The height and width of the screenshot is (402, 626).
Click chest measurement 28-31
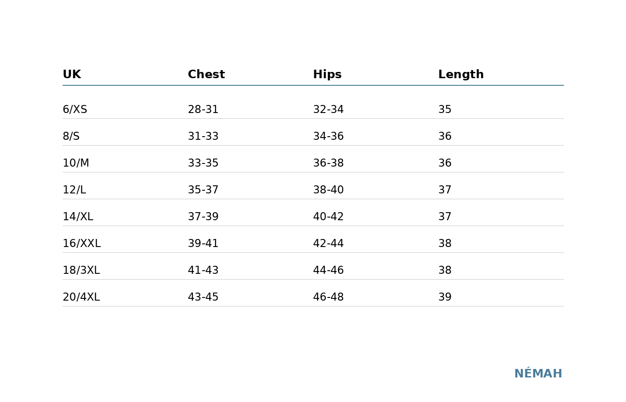click(203, 109)
